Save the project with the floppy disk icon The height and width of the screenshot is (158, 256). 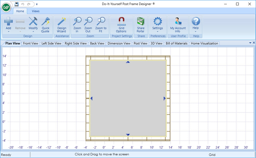pos(16,4)
